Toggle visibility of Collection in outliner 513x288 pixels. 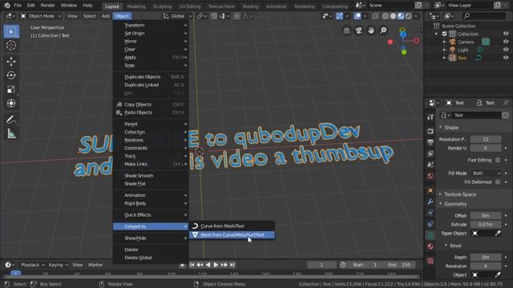pos(506,34)
